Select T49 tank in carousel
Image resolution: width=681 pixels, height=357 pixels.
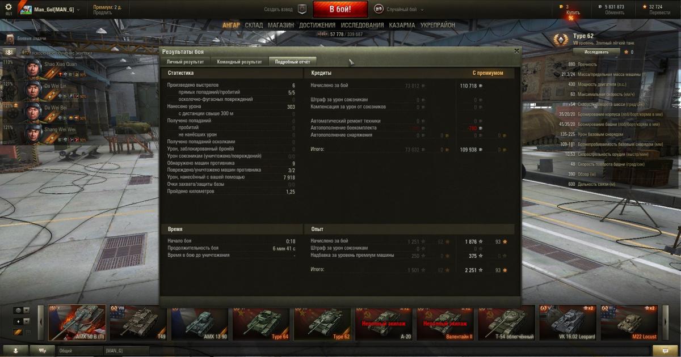click(x=138, y=322)
